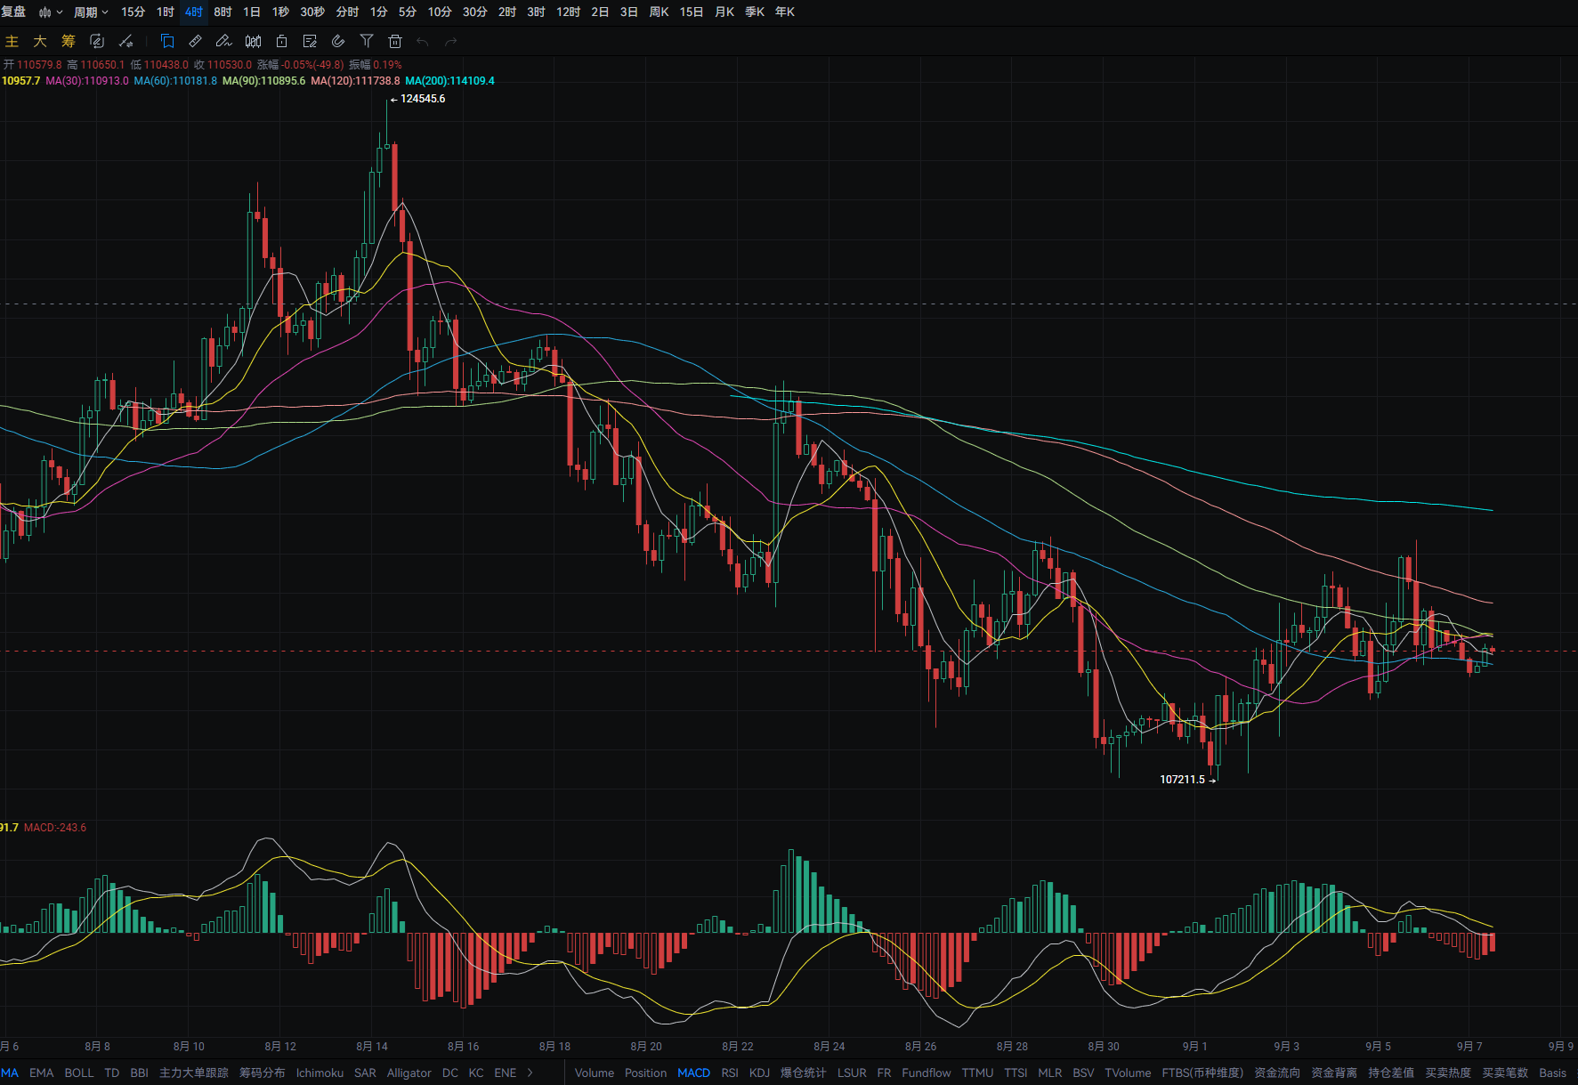Click the trash delete drawings icon
Image resolution: width=1578 pixels, height=1085 pixels.
[395, 41]
